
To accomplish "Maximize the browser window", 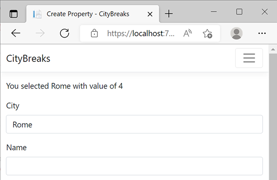I will [x=239, y=12].
